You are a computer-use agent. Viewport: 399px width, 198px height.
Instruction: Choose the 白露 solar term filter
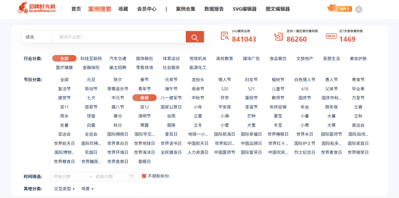[91, 125]
